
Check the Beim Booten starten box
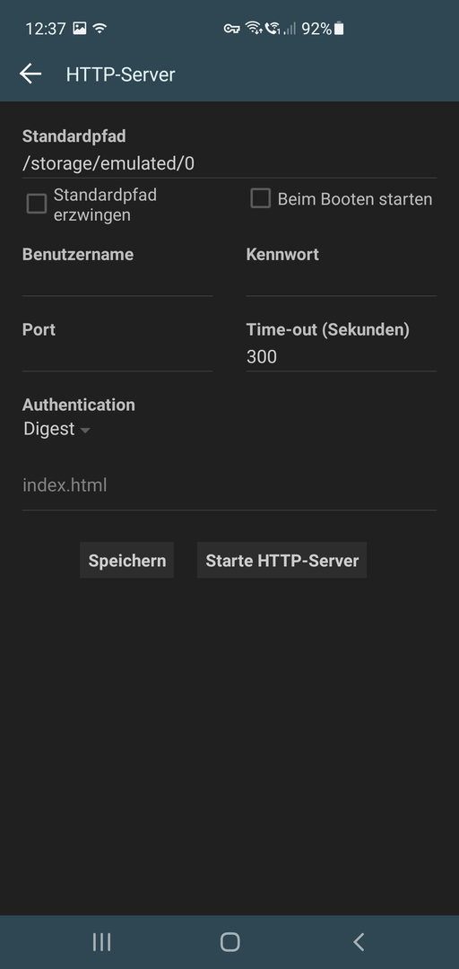tap(260, 198)
